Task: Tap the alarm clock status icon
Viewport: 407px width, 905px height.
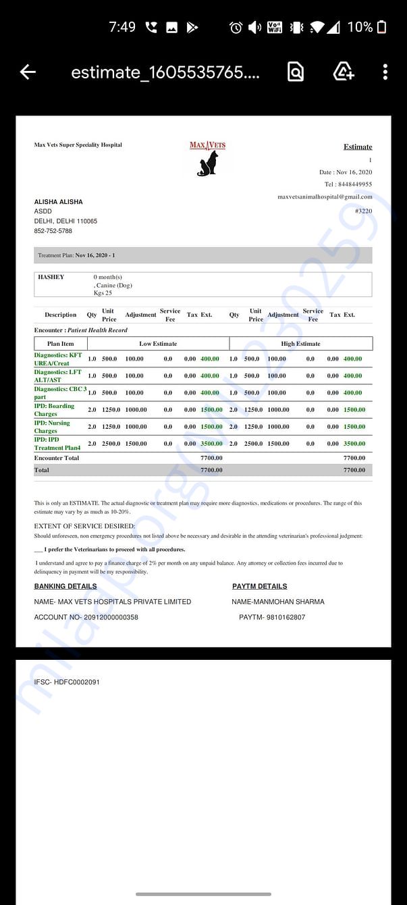Action: click(x=236, y=28)
